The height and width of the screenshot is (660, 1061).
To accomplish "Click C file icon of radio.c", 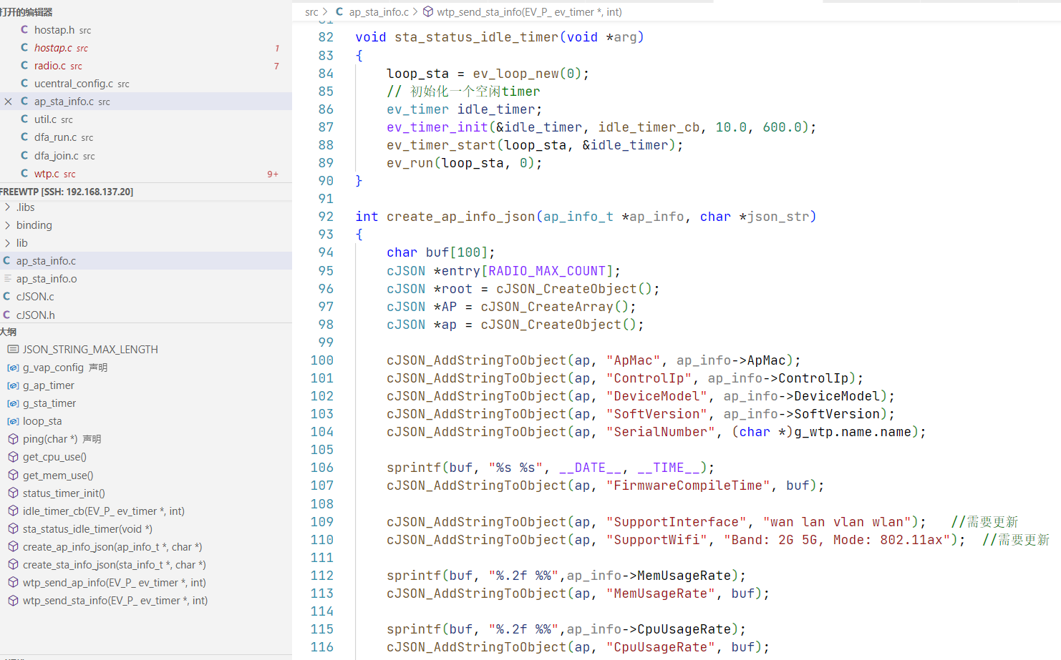I will (24, 65).
